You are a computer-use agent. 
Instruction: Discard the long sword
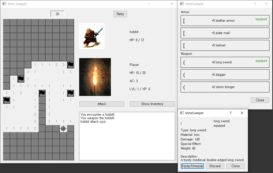[x=215, y=166]
